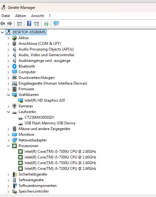
Task: Click the Eingabegeräte HID icon
Action: click(14, 83)
